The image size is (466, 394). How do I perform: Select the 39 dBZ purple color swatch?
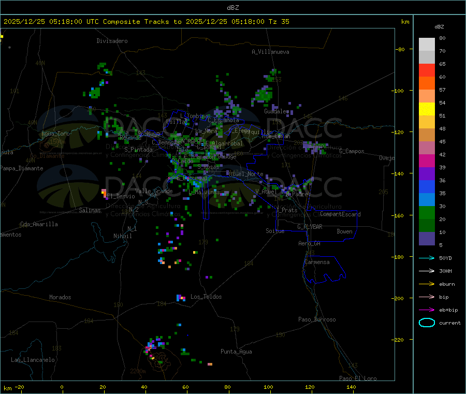(427, 174)
